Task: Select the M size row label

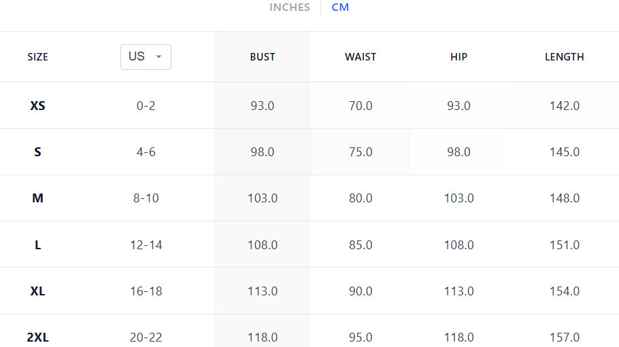Action: coord(38,198)
